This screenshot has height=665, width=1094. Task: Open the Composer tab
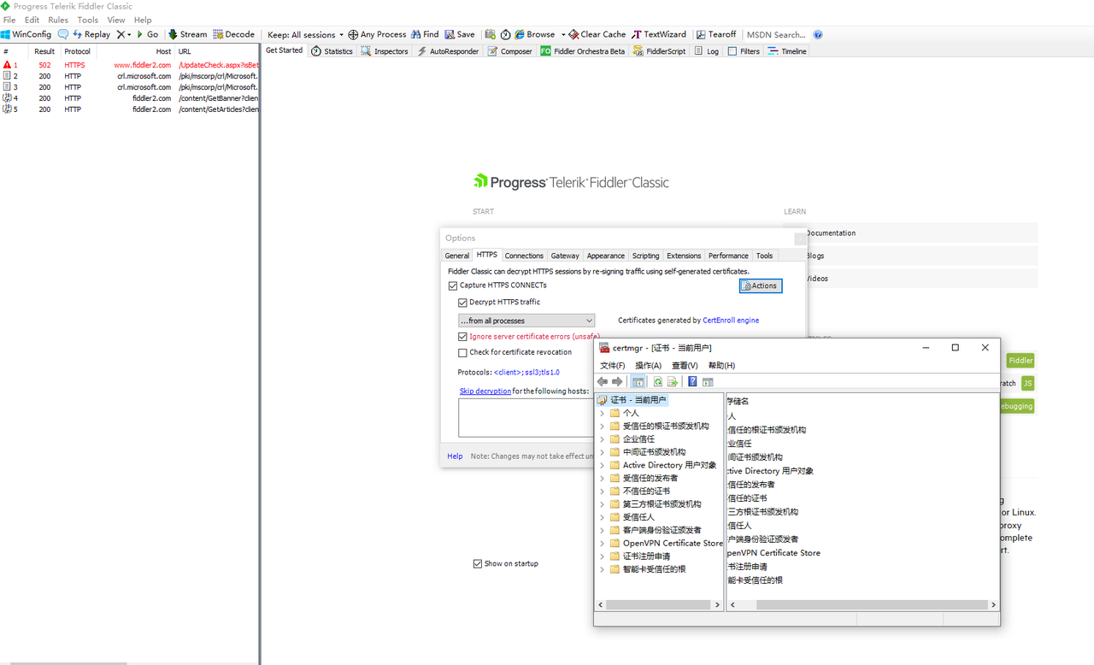510,51
